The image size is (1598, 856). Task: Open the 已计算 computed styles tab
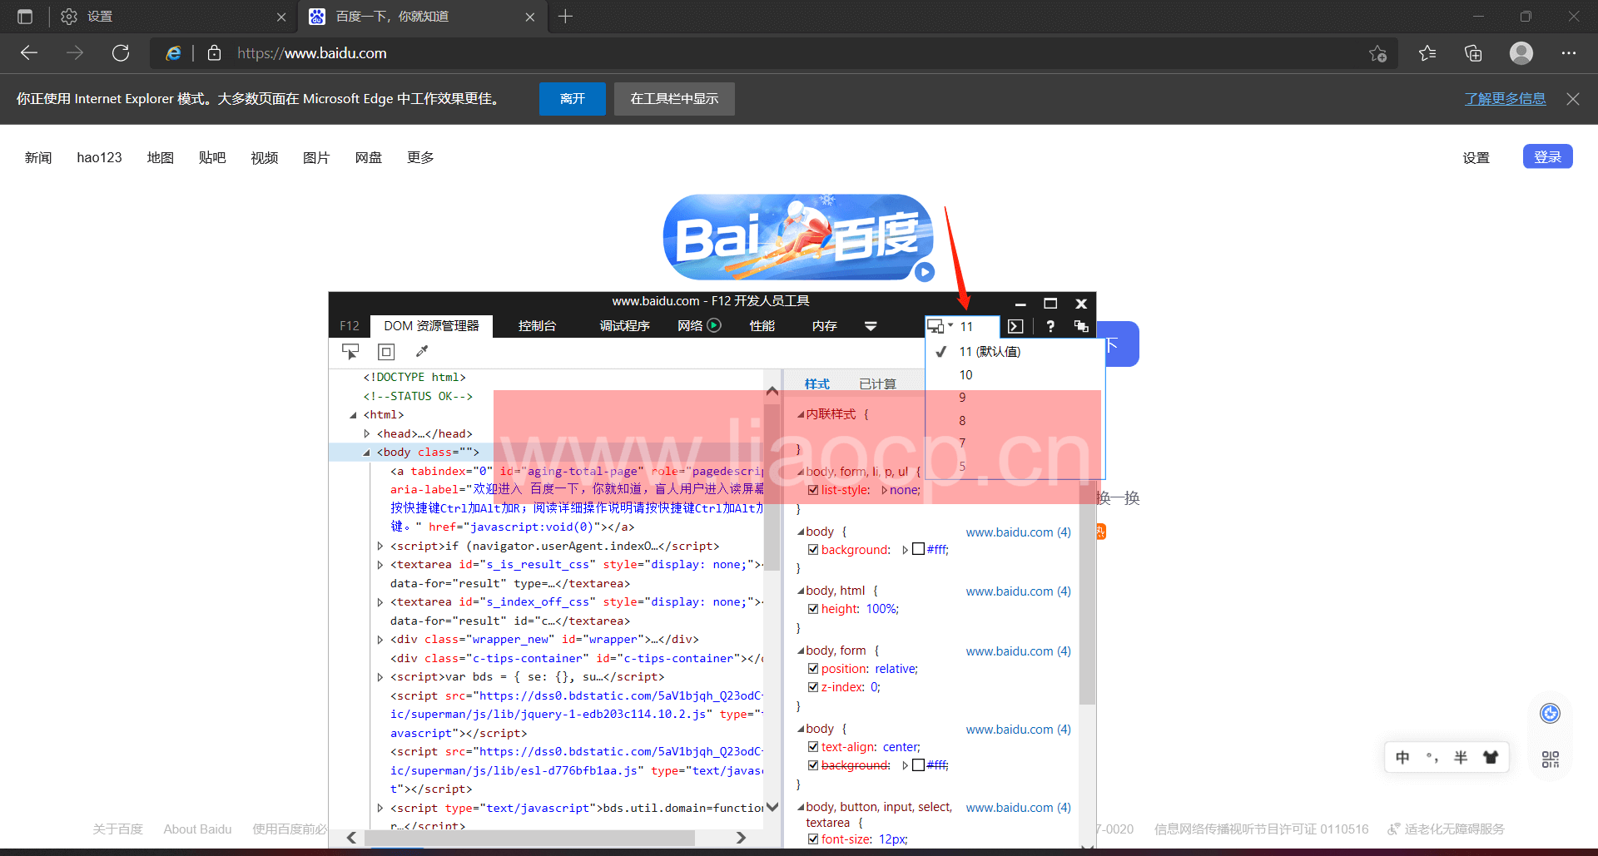pos(877,383)
